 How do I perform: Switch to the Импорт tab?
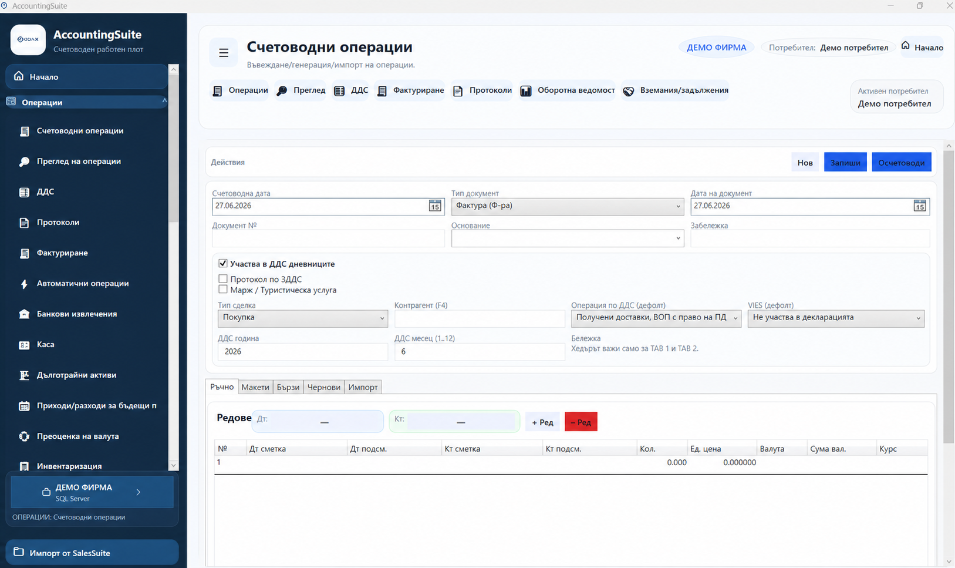click(x=363, y=387)
